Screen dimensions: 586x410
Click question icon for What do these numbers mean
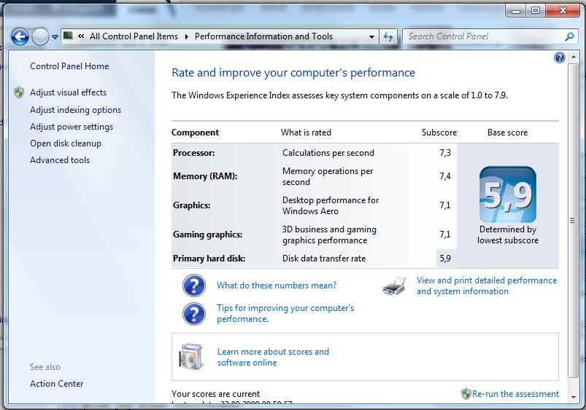pyautogui.click(x=194, y=285)
